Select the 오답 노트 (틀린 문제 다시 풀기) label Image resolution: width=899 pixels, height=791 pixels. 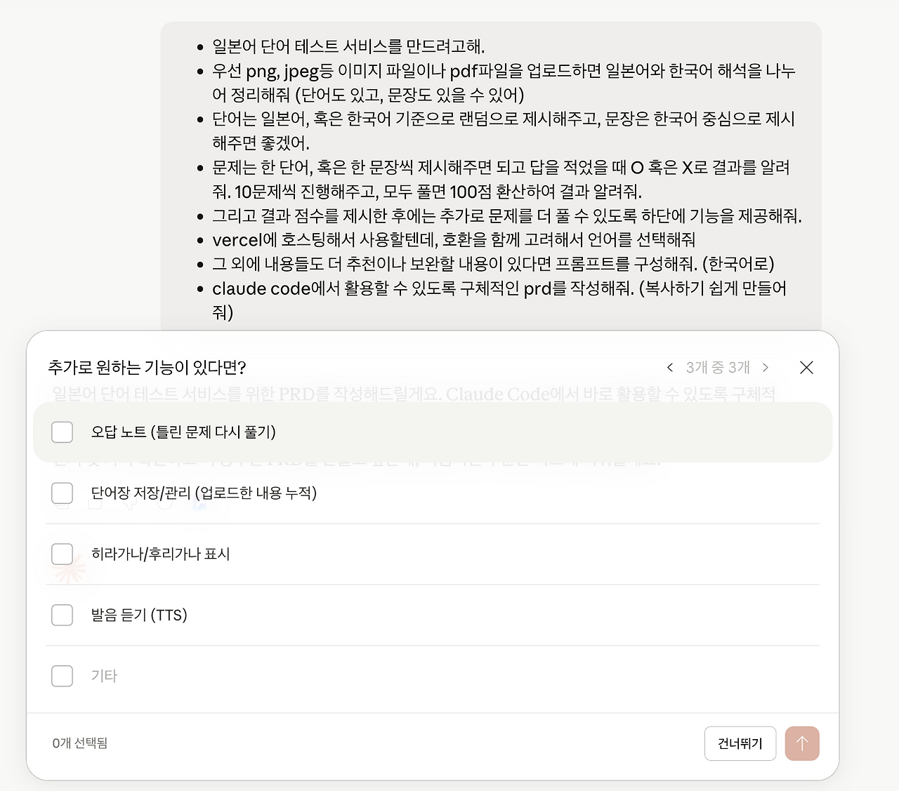pyautogui.click(x=183, y=432)
